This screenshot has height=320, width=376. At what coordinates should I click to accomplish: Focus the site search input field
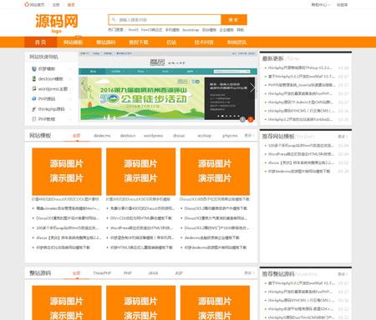point(165,20)
